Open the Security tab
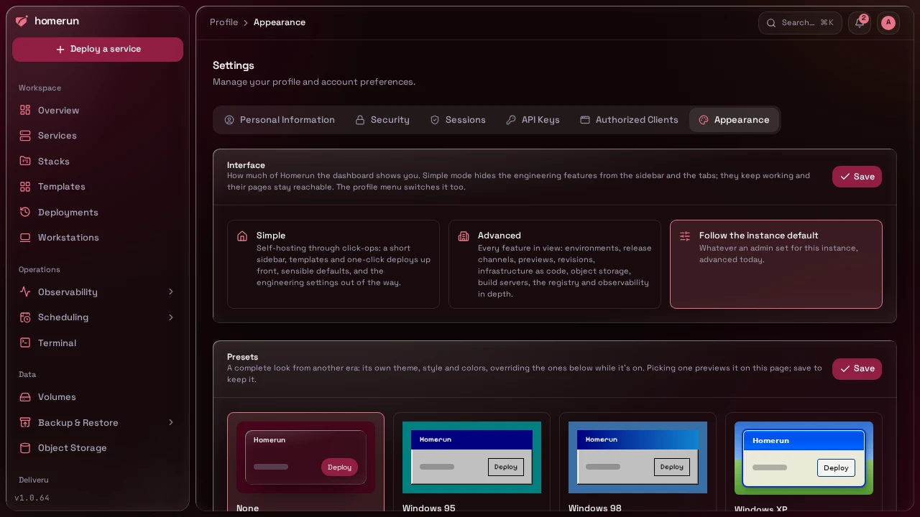Screen dimensions: 920x517 [x=382, y=120]
